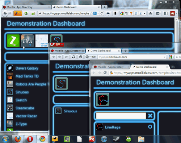Open Dave's Galaxy in Firefox app list
This screenshot has height=143, width=181.
[x=22, y=68]
